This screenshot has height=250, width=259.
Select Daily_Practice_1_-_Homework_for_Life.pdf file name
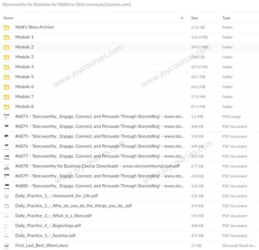[56, 196]
